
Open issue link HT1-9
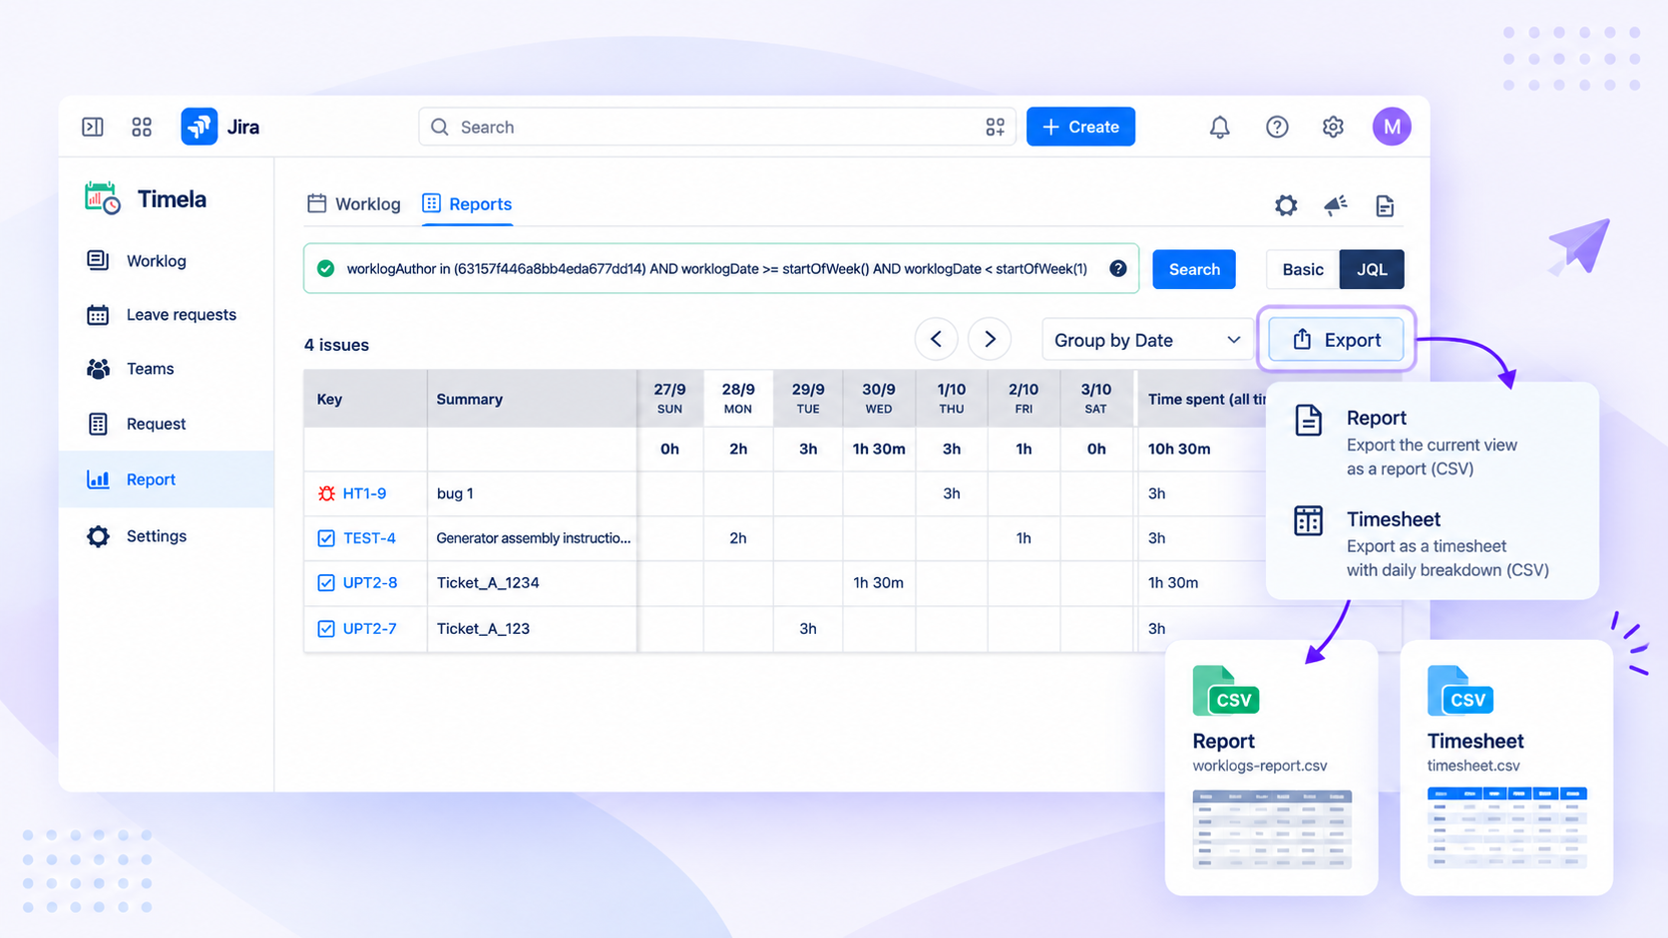[x=364, y=493]
